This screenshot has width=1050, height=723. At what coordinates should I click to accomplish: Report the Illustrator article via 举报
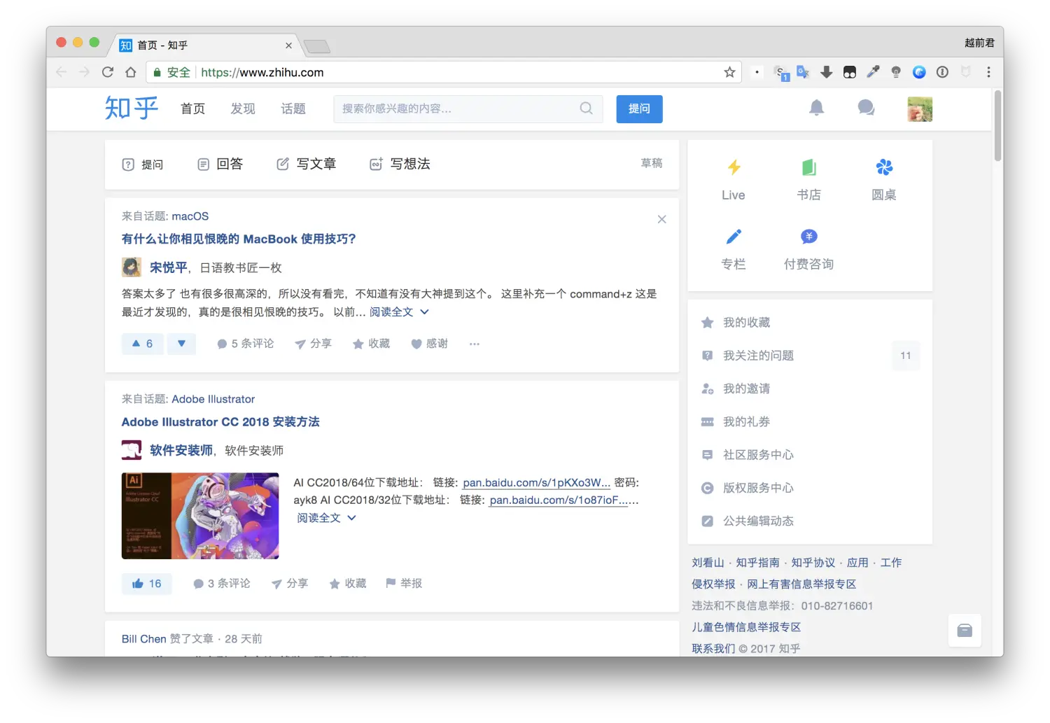(x=404, y=583)
